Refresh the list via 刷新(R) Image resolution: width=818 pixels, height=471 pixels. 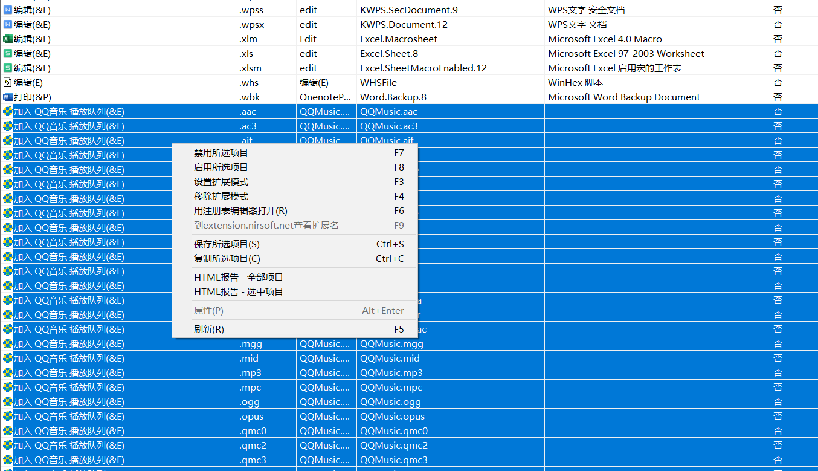pyautogui.click(x=208, y=330)
